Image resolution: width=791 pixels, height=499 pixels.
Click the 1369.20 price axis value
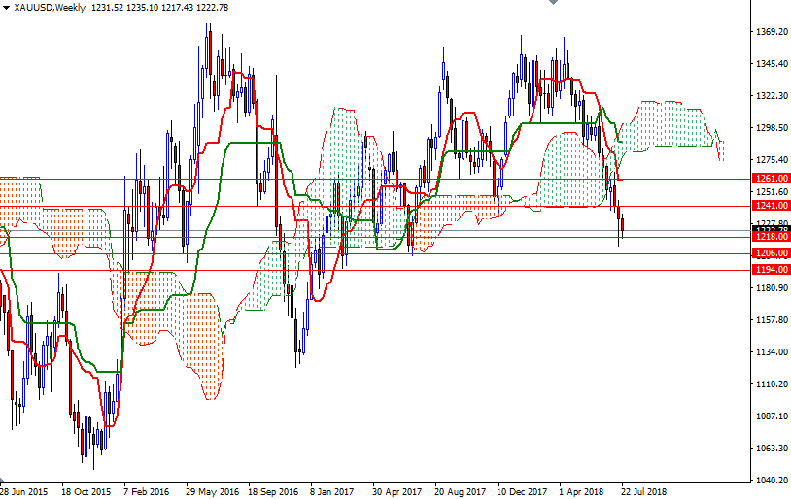771,32
